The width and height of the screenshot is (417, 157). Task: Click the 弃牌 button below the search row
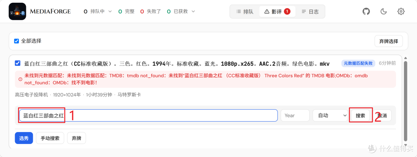pyautogui.click(x=76, y=138)
